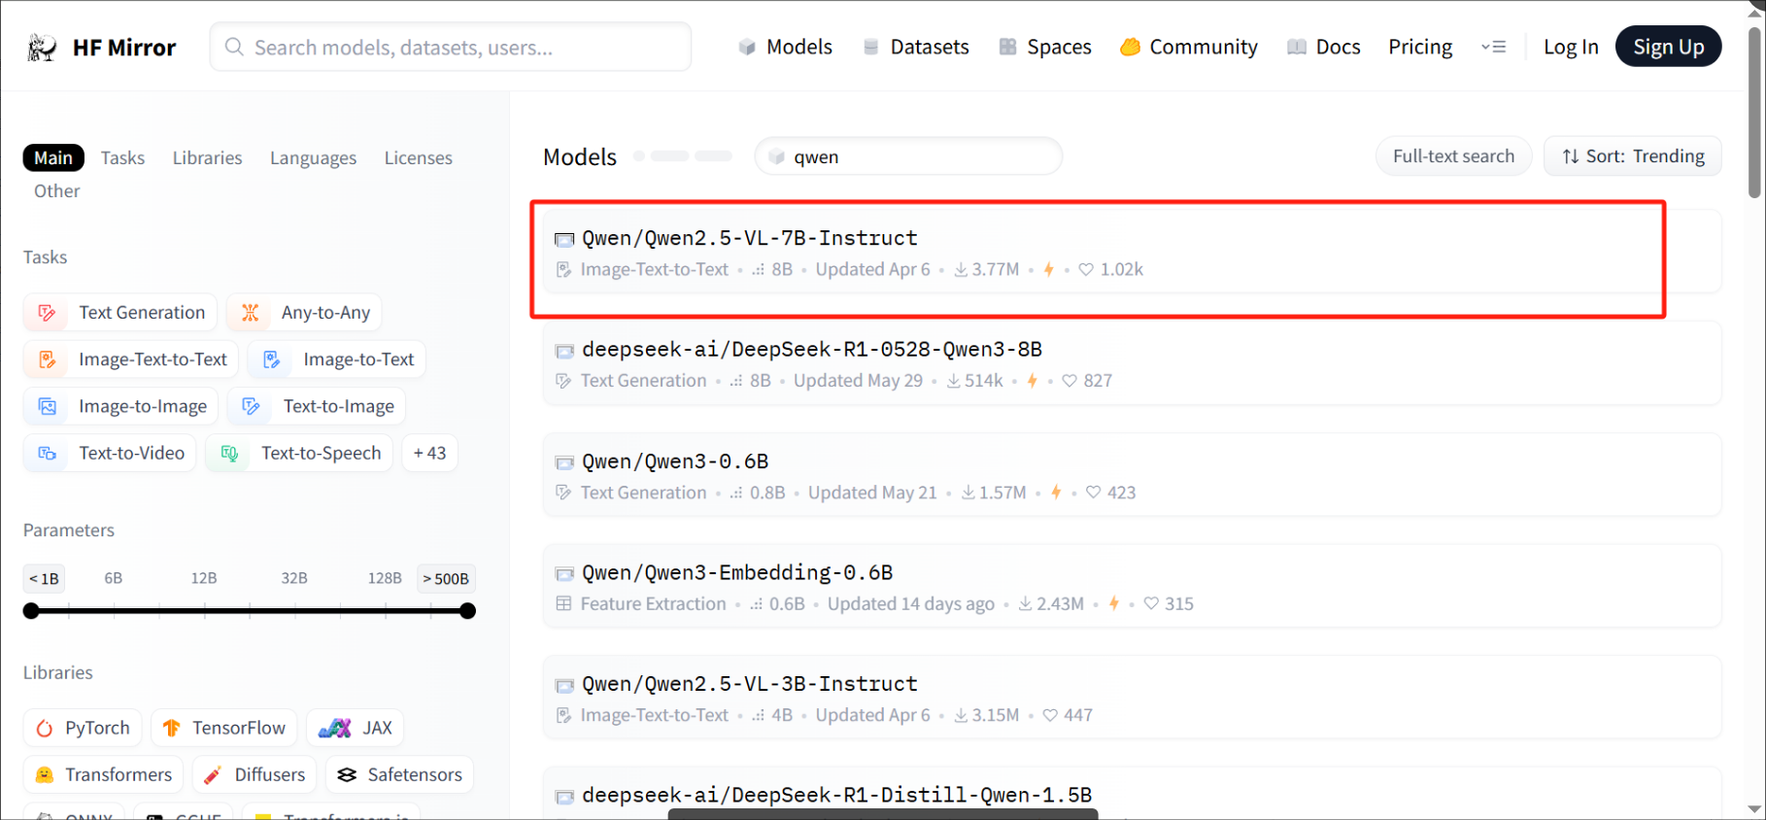The width and height of the screenshot is (1766, 820).
Task: Open the Sort: Trending dropdown
Action: [1633, 156]
